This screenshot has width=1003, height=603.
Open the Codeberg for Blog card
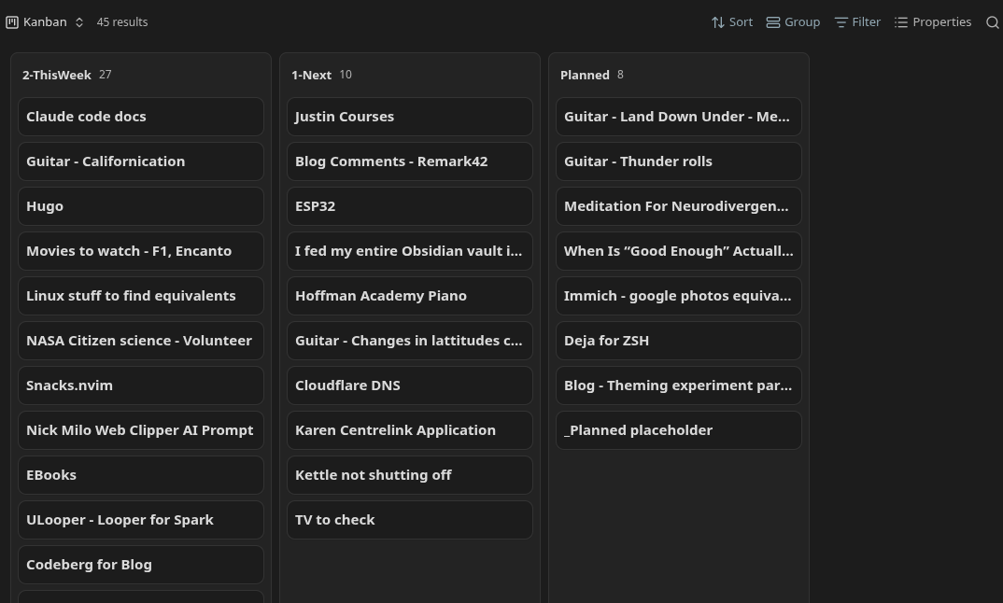[141, 564]
